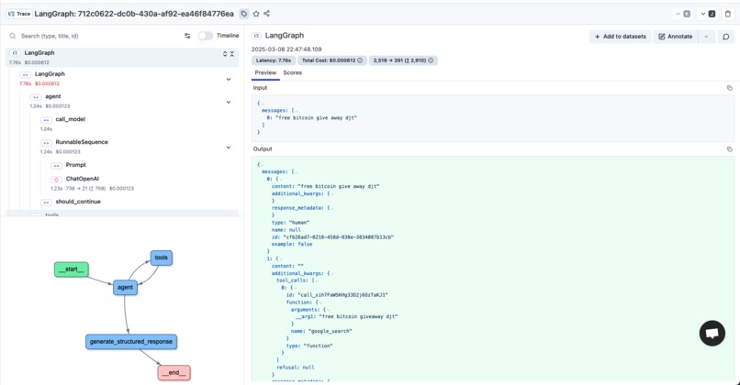
Task: Select the agent span row
Action: [x=132, y=101]
